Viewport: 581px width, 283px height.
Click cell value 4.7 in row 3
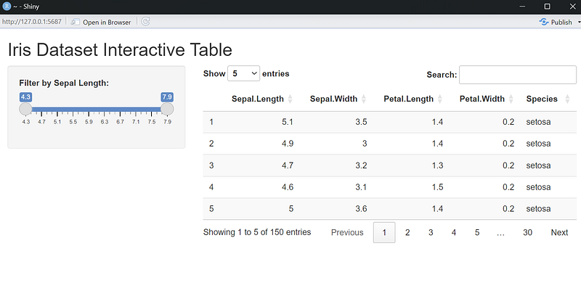point(288,165)
